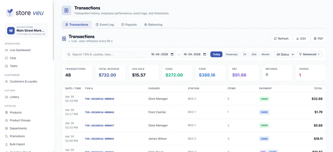Select the 7d date range

(x=244, y=54)
